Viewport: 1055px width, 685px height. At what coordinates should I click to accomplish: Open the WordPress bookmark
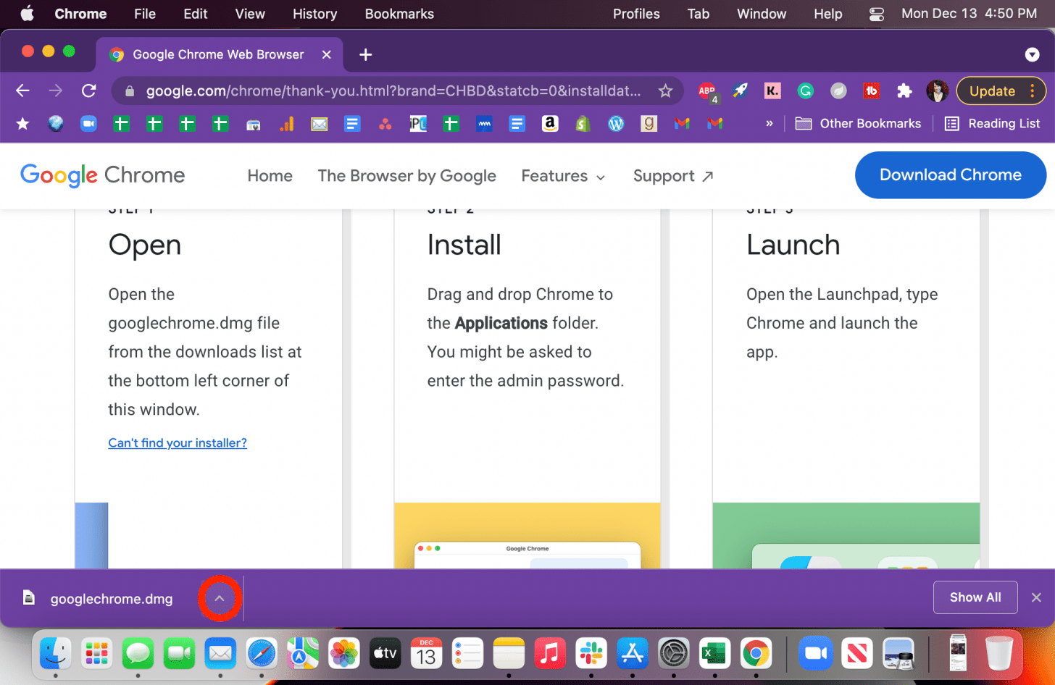click(x=615, y=124)
